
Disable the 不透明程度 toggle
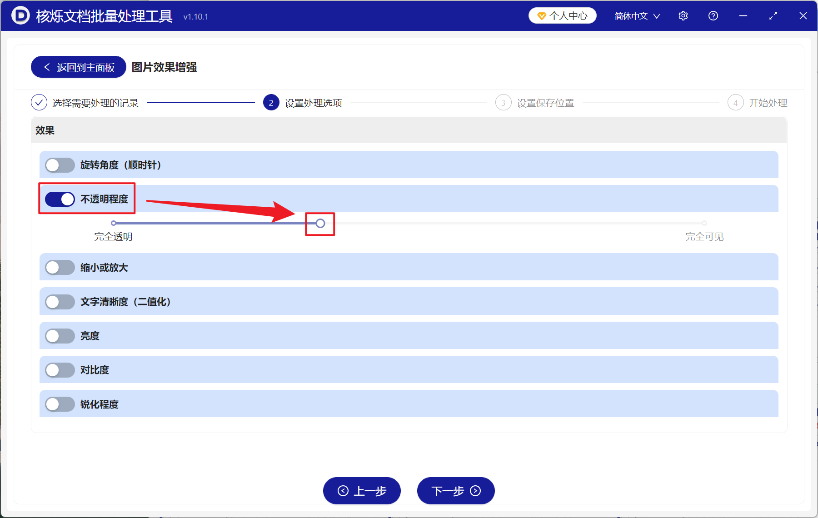coord(60,199)
